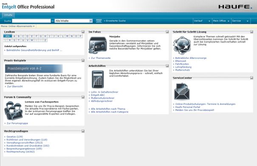Open Rundschreiben und Grundsätze link
The height and width of the screenshot is (166, 257).
coord(28,146)
